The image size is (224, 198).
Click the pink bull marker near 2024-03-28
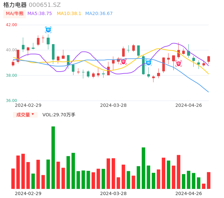click(123, 61)
